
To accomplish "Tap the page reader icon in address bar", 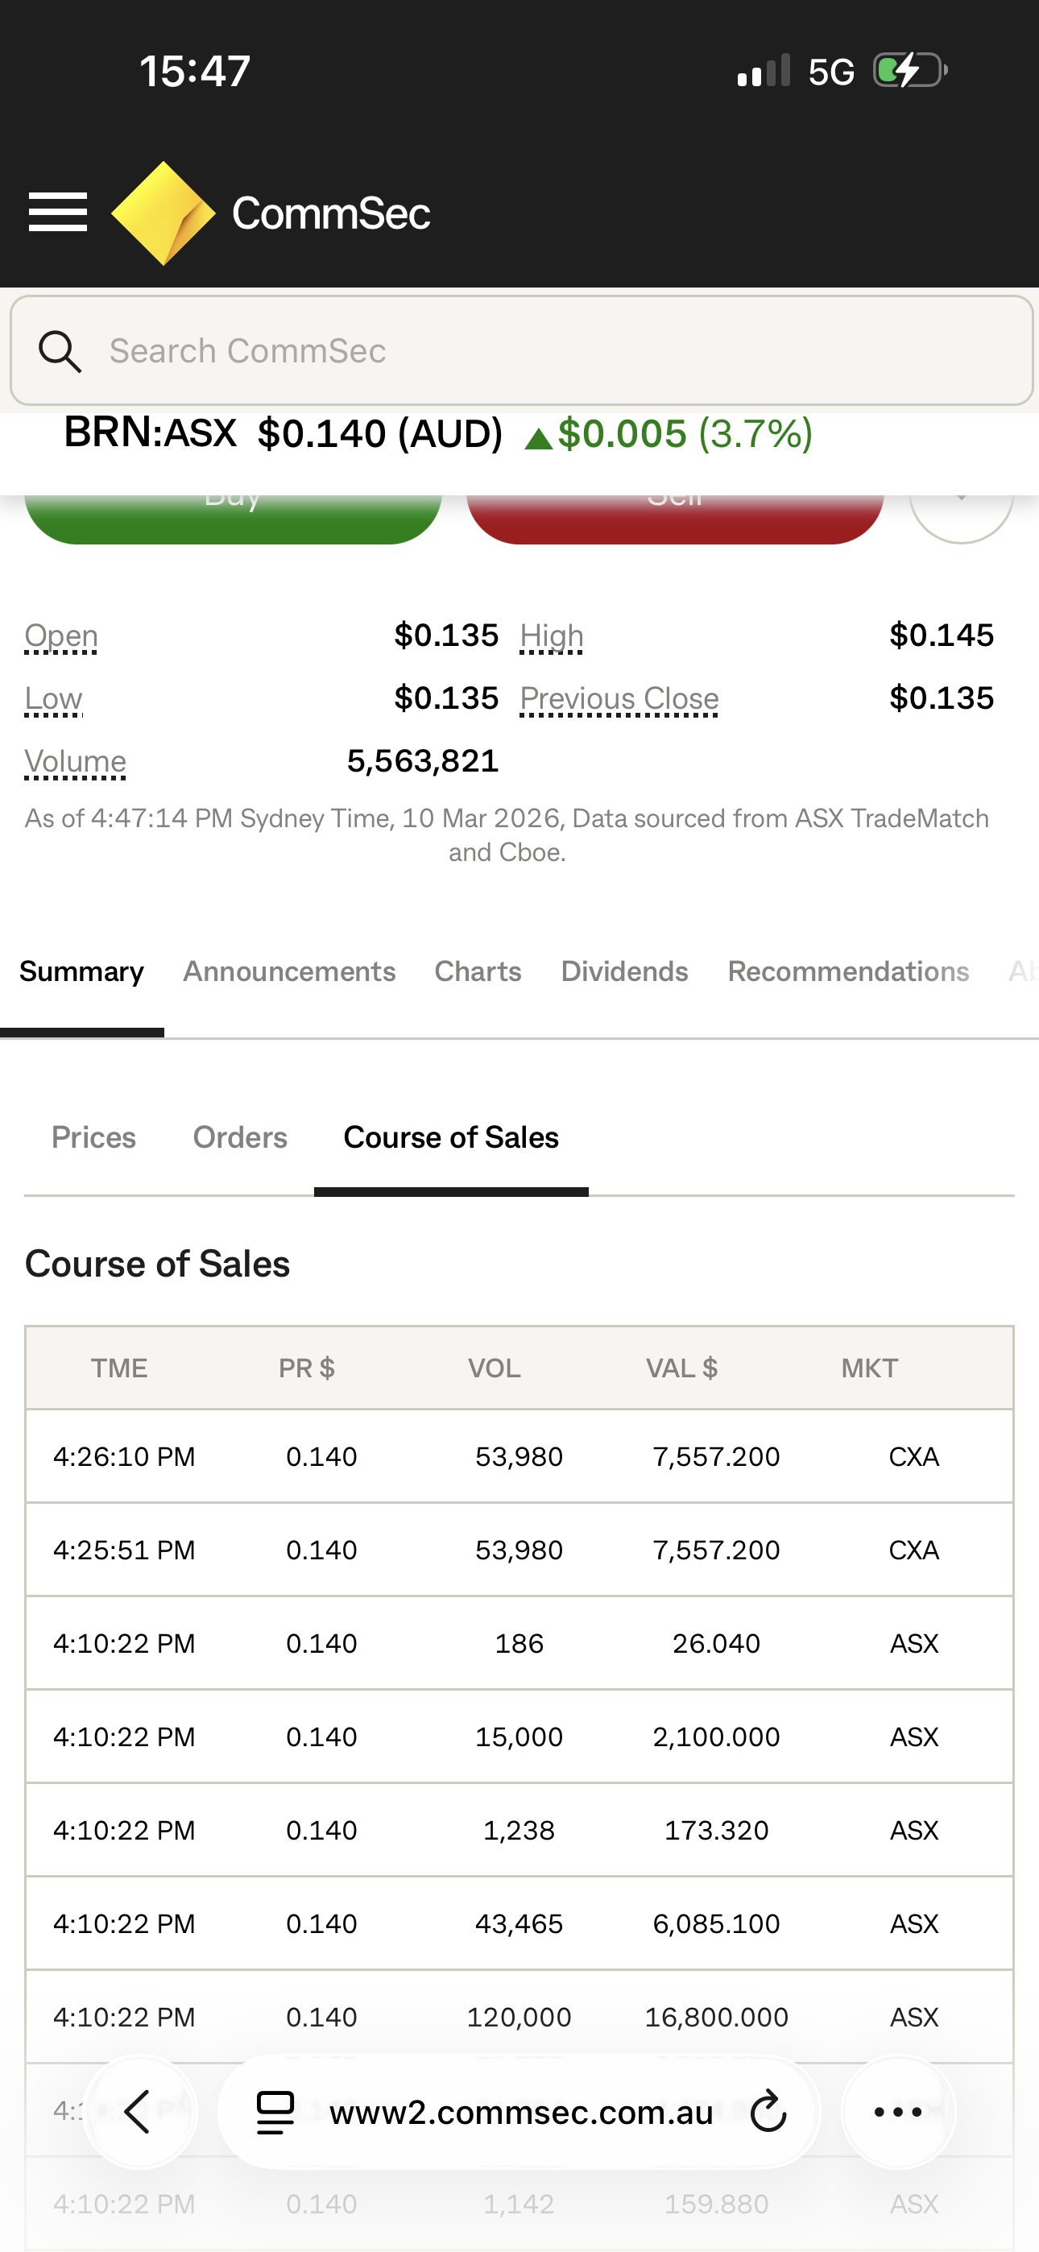I will pos(275,2112).
